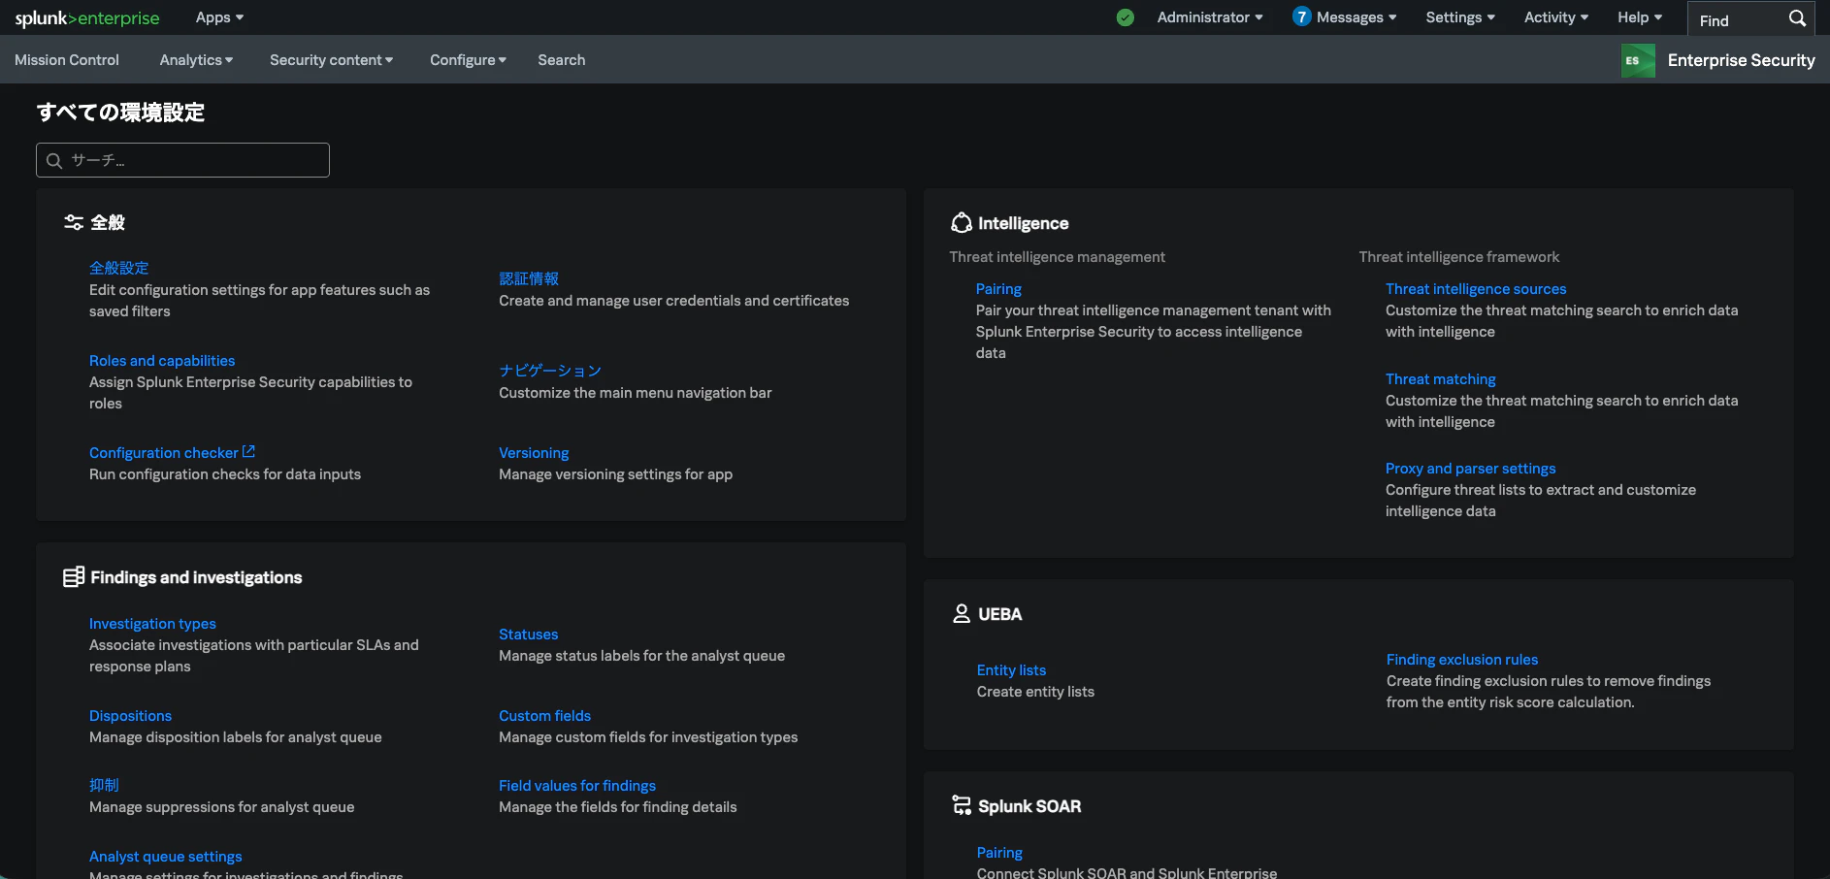Expand the Administrator user menu
Screen dimensions: 1830x879
(1210, 17)
